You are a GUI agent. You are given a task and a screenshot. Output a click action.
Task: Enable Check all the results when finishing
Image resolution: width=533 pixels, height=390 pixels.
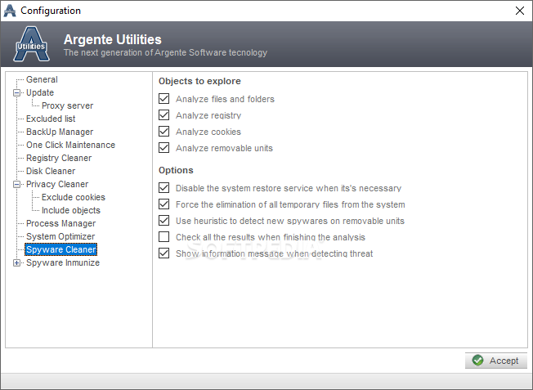(x=163, y=236)
